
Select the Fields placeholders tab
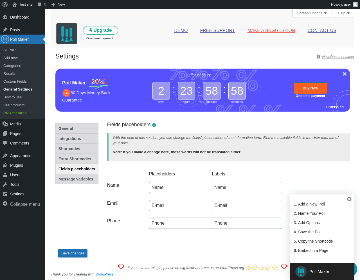(77, 169)
